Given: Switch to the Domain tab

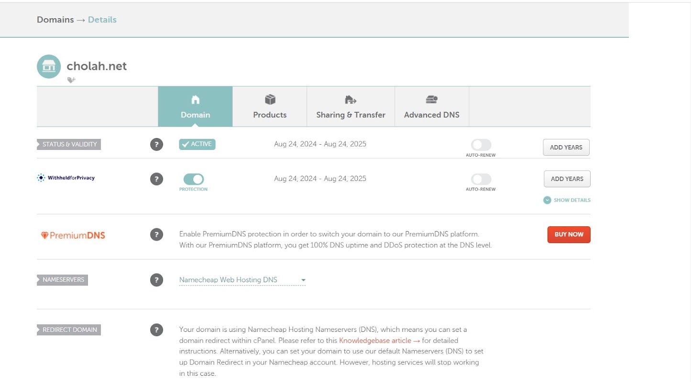Looking at the screenshot, I should 195,106.
